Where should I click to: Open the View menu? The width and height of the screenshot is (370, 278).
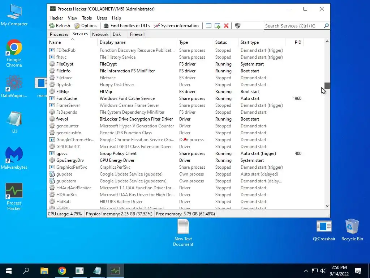(72, 18)
